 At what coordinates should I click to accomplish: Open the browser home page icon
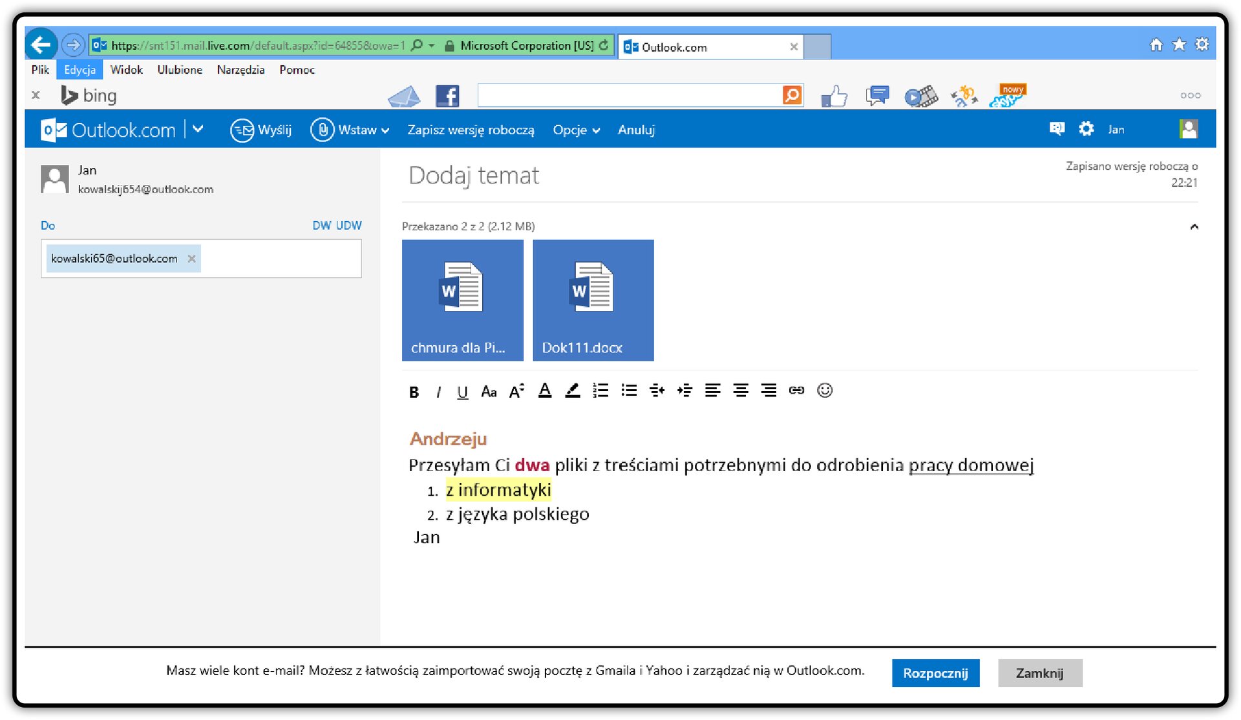pyautogui.click(x=1156, y=44)
